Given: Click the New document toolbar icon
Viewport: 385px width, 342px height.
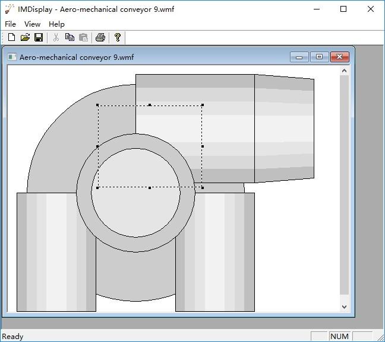Looking at the screenshot, I should point(11,37).
